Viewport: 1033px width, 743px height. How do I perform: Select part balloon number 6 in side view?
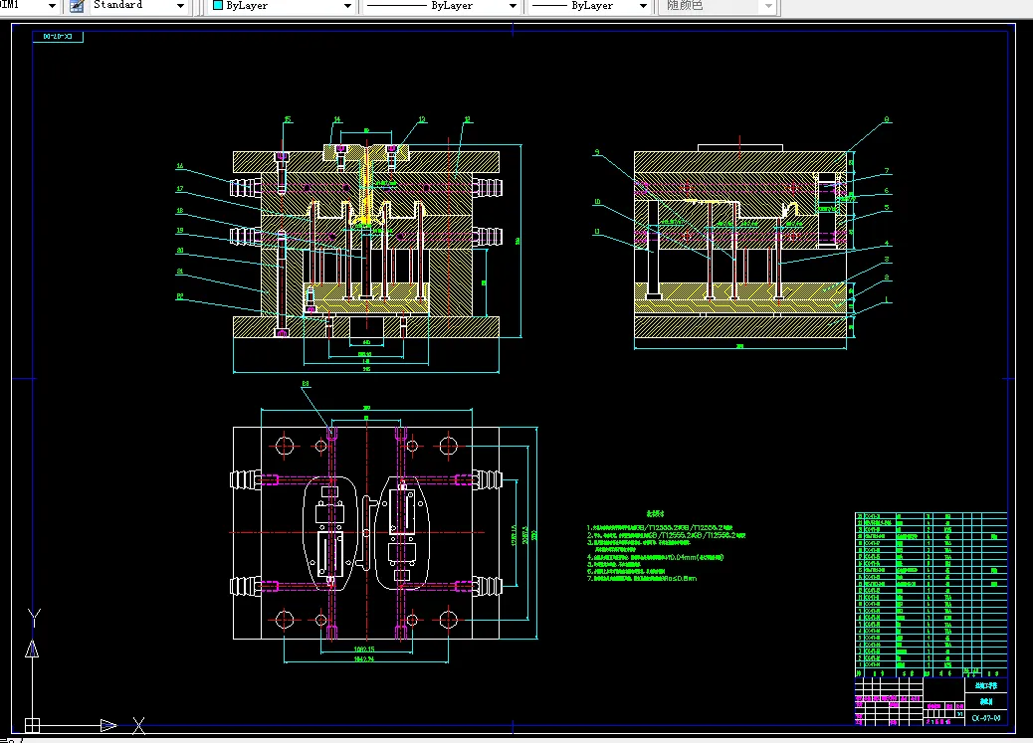pyautogui.click(x=887, y=190)
